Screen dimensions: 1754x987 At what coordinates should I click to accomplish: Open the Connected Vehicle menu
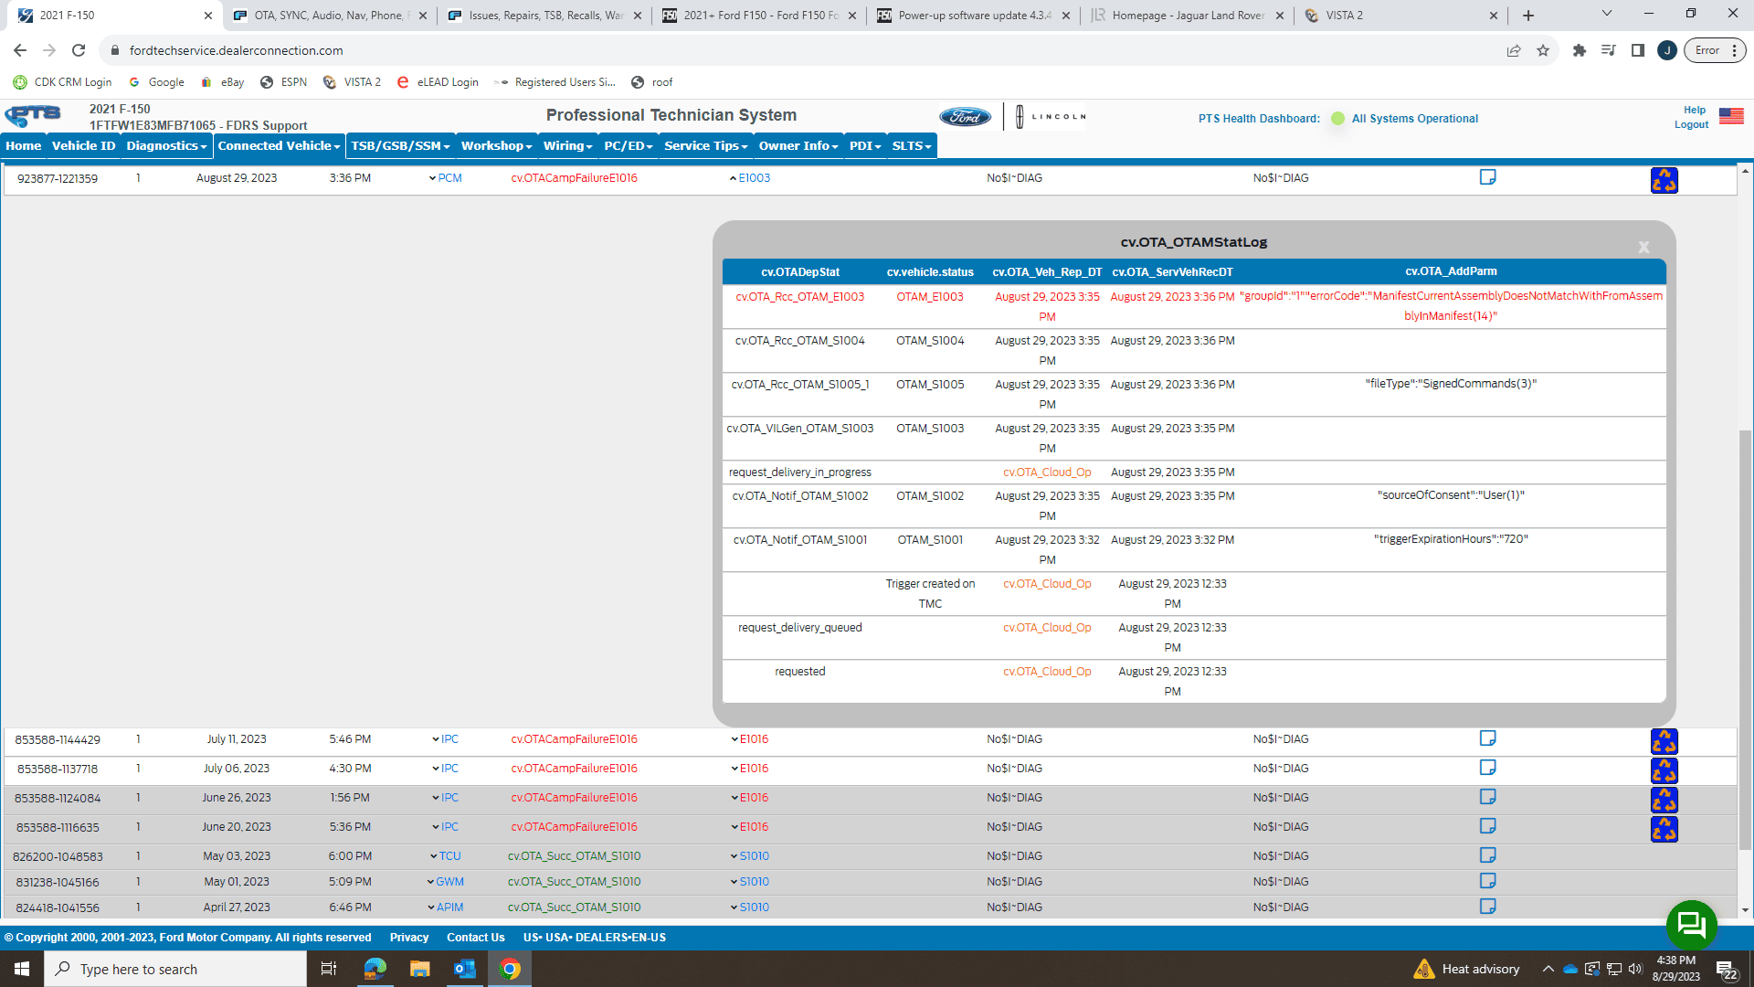[277, 145]
